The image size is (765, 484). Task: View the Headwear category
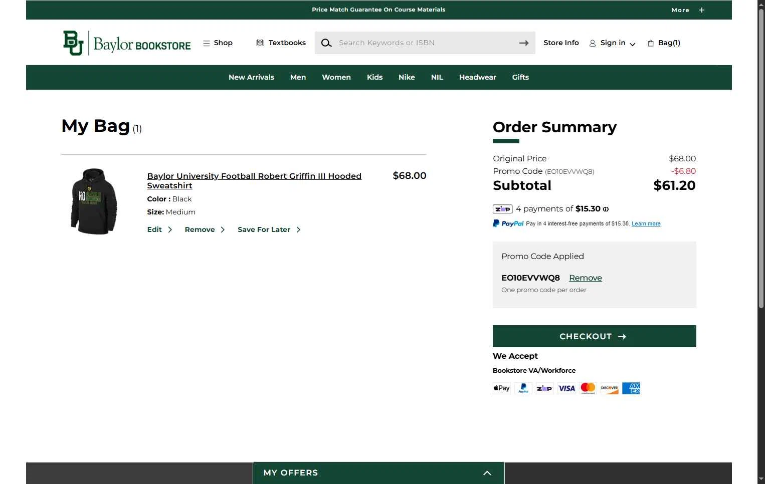[x=478, y=77]
